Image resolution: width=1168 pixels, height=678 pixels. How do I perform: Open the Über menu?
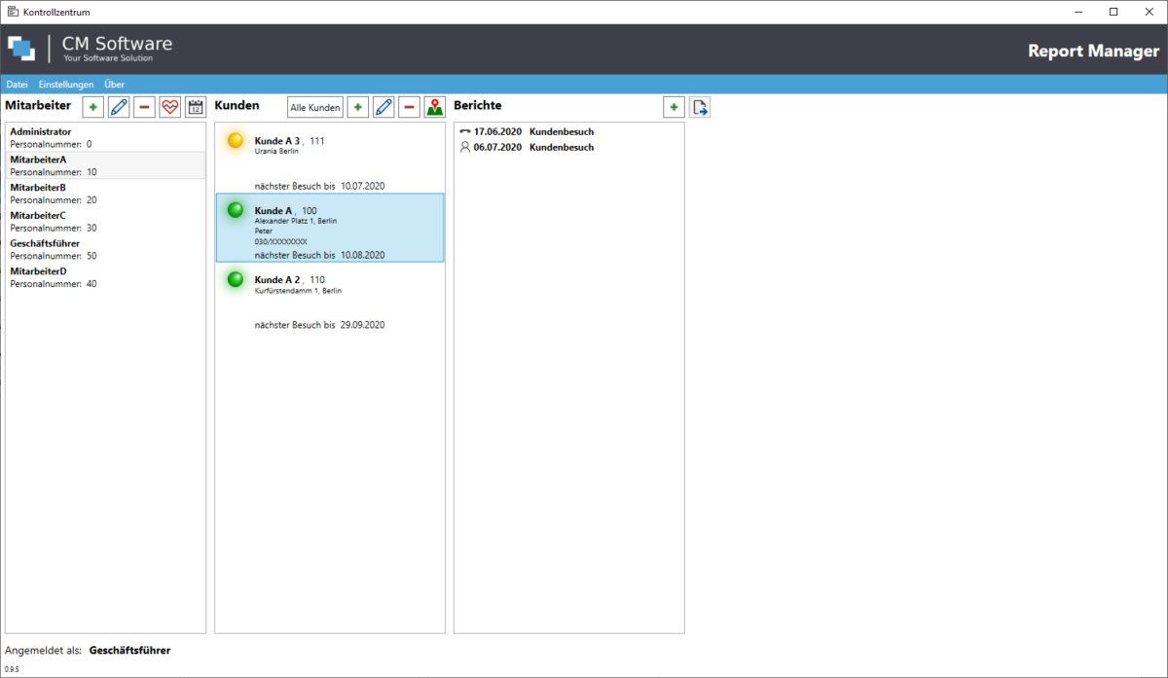114,84
